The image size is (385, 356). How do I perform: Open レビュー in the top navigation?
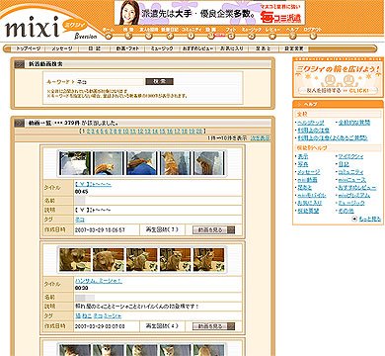(272, 33)
